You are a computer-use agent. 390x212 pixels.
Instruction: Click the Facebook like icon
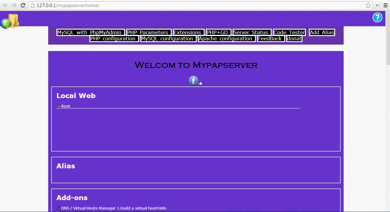click(194, 81)
